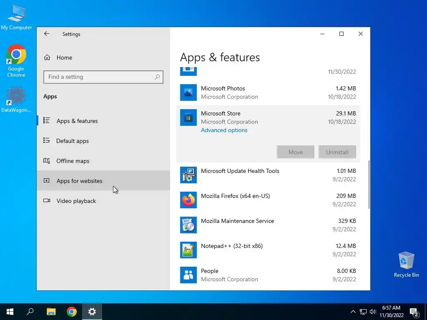Click the Apps & features list icon
This screenshot has height=320, width=427.
pos(47,120)
